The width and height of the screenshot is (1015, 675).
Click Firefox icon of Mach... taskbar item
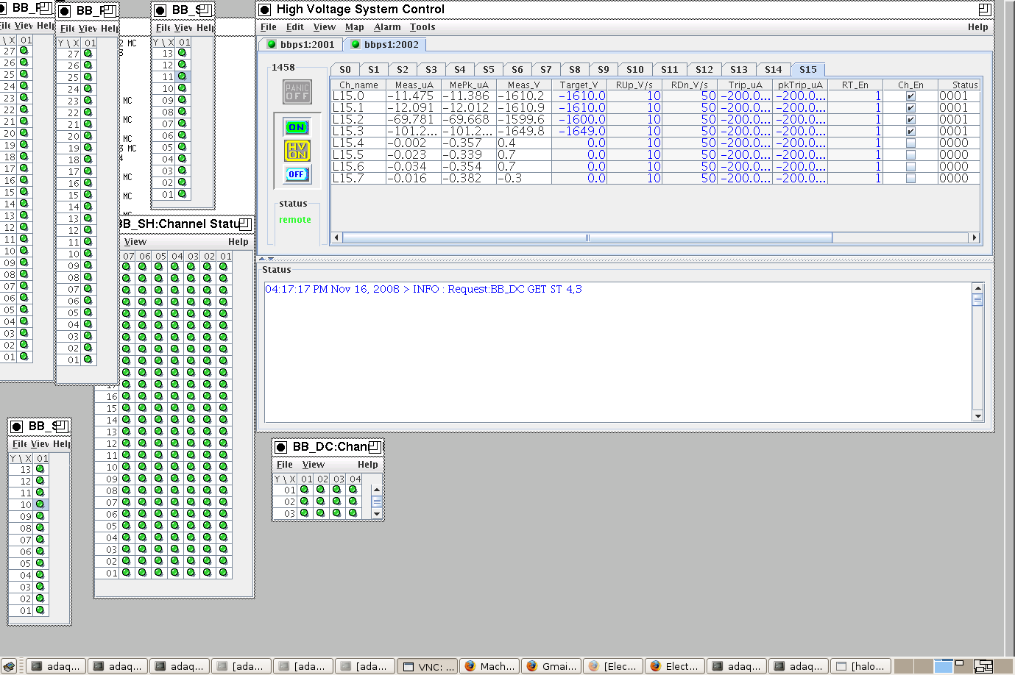[470, 666]
